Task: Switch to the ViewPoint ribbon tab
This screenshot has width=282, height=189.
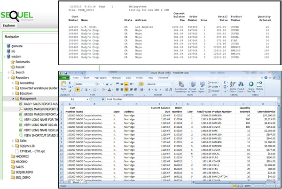Action: 163,78
